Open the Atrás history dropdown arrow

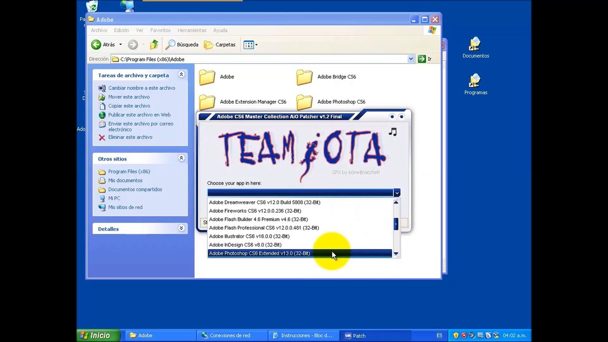pyautogui.click(x=120, y=45)
